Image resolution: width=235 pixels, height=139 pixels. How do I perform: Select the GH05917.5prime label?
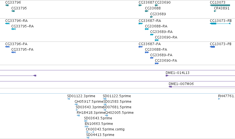pyautogui.click(x=89, y=102)
